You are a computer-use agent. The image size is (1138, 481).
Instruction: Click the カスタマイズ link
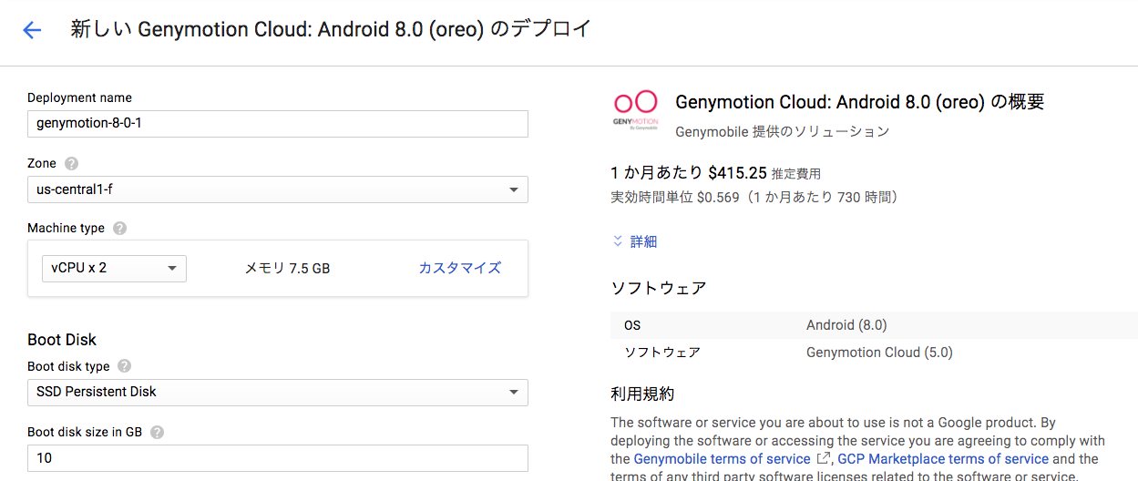tap(459, 268)
